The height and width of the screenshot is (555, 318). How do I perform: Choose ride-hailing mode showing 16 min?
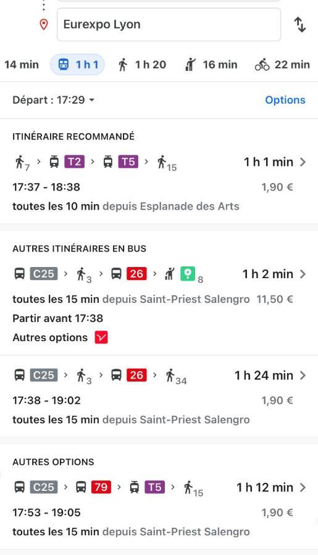tap(211, 65)
